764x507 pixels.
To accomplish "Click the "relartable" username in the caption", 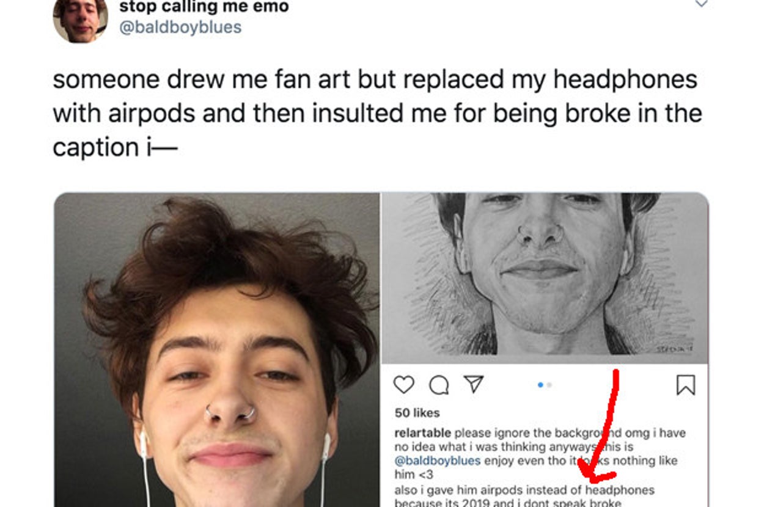I will pyautogui.click(x=423, y=433).
